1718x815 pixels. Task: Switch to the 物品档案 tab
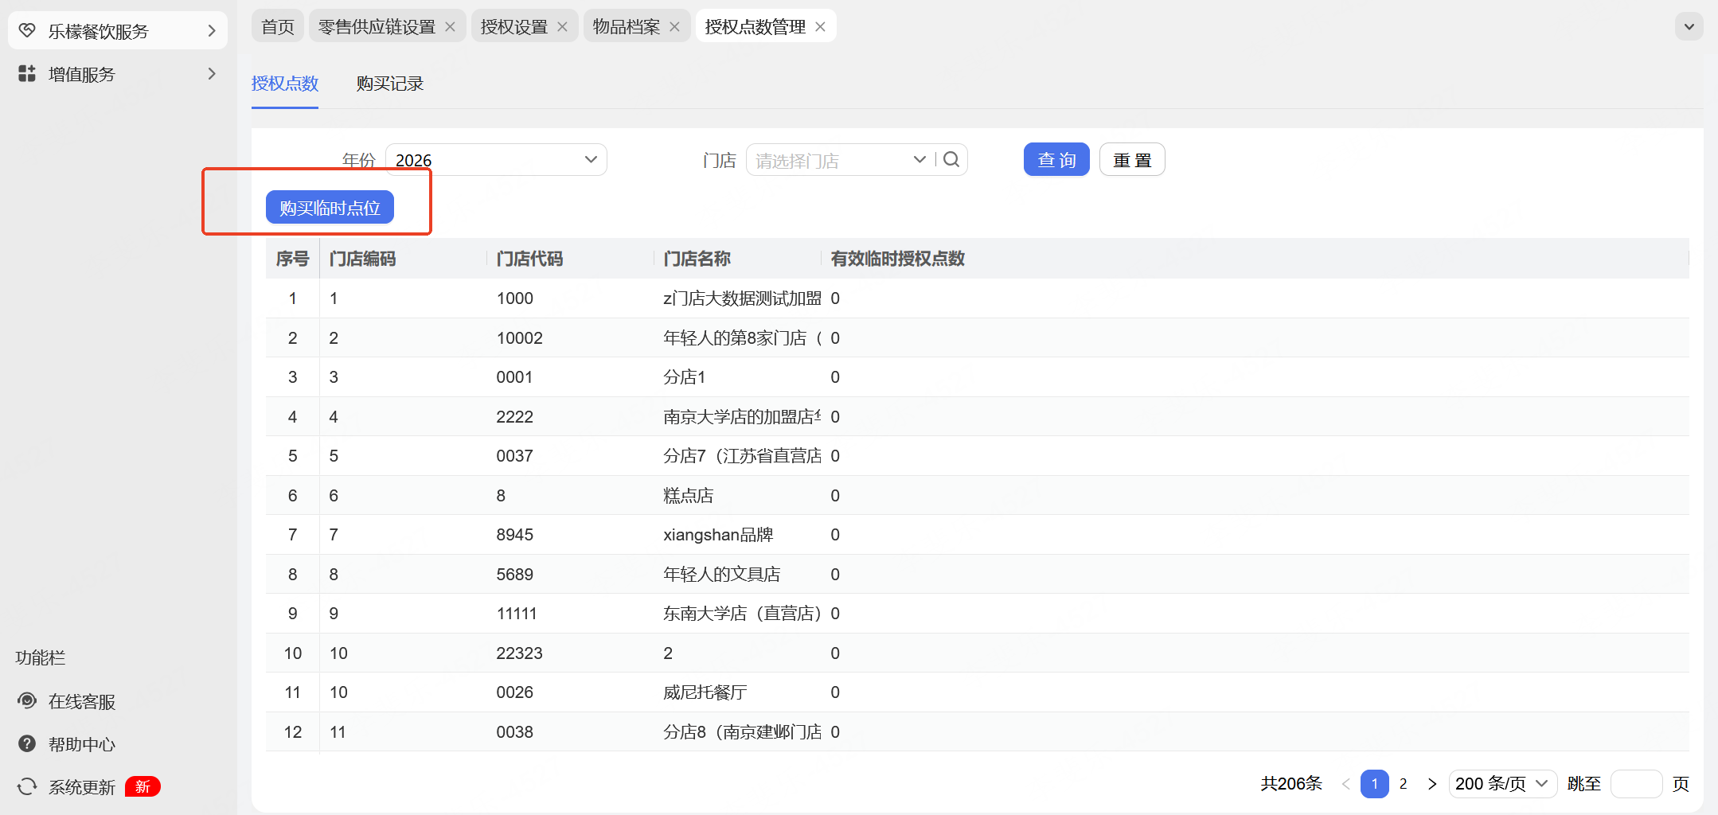click(627, 27)
